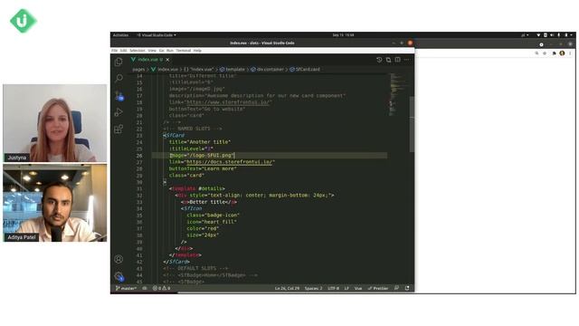The image size is (579, 326).
Task: Open the Explorer view in activity bar
Action: click(x=119, y=62)
